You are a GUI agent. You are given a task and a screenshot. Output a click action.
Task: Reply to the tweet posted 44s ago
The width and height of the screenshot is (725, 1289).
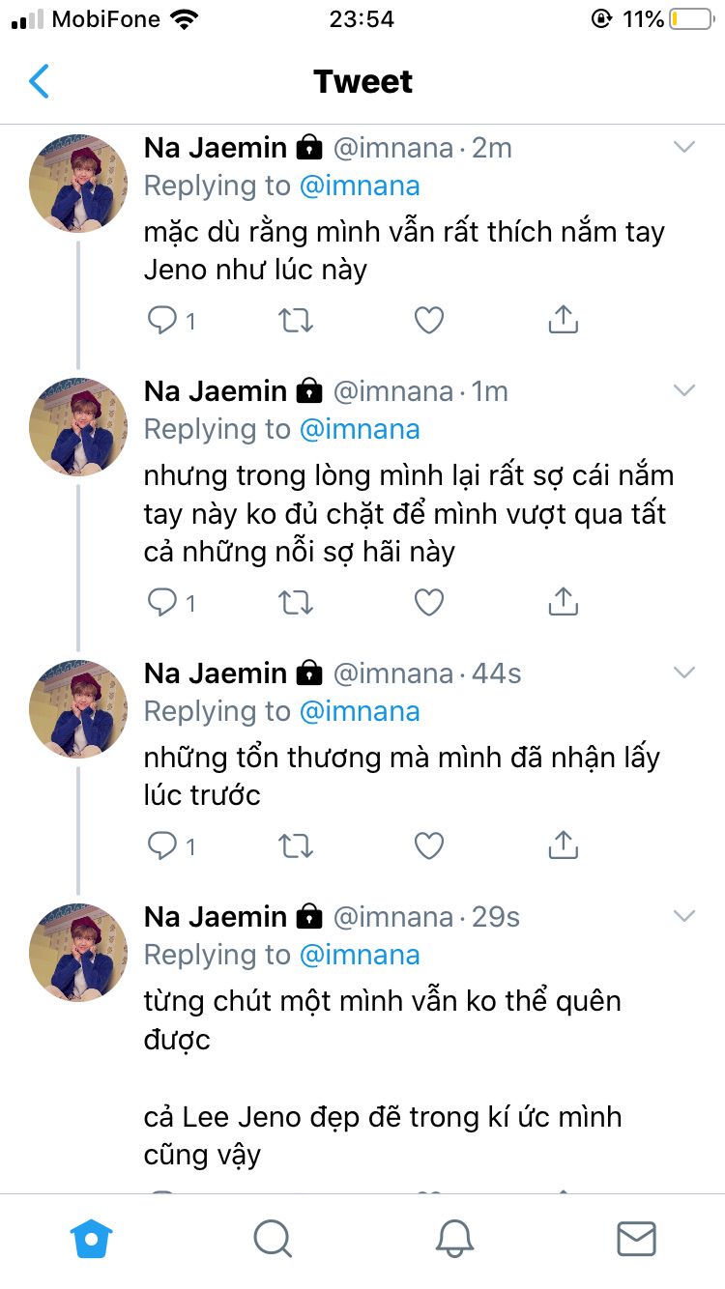tap(161, 846)
